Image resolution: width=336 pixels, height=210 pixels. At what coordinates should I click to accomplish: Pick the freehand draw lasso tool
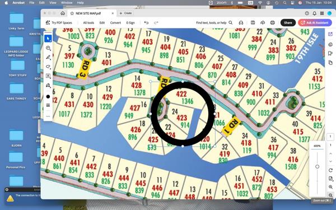[48, 67]
